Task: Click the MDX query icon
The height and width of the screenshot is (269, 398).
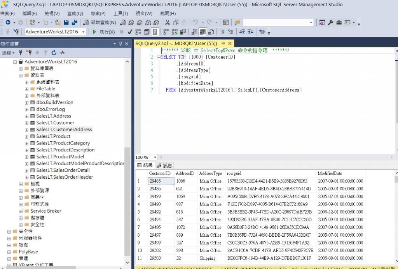Action: [x=131, y=22]
